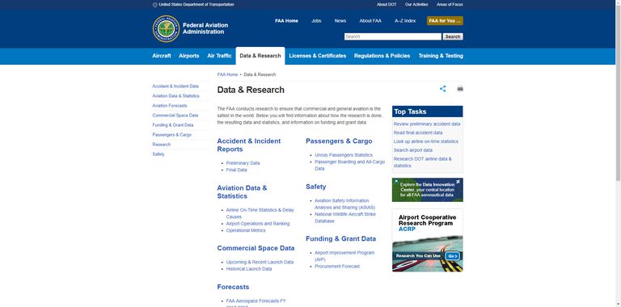The height and width of the screenshot is (307, 621).
Task: Open About FAA in the header menu
Action: (370, 20)
